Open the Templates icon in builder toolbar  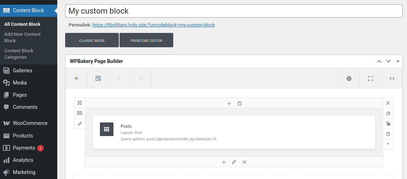(98, 78)
